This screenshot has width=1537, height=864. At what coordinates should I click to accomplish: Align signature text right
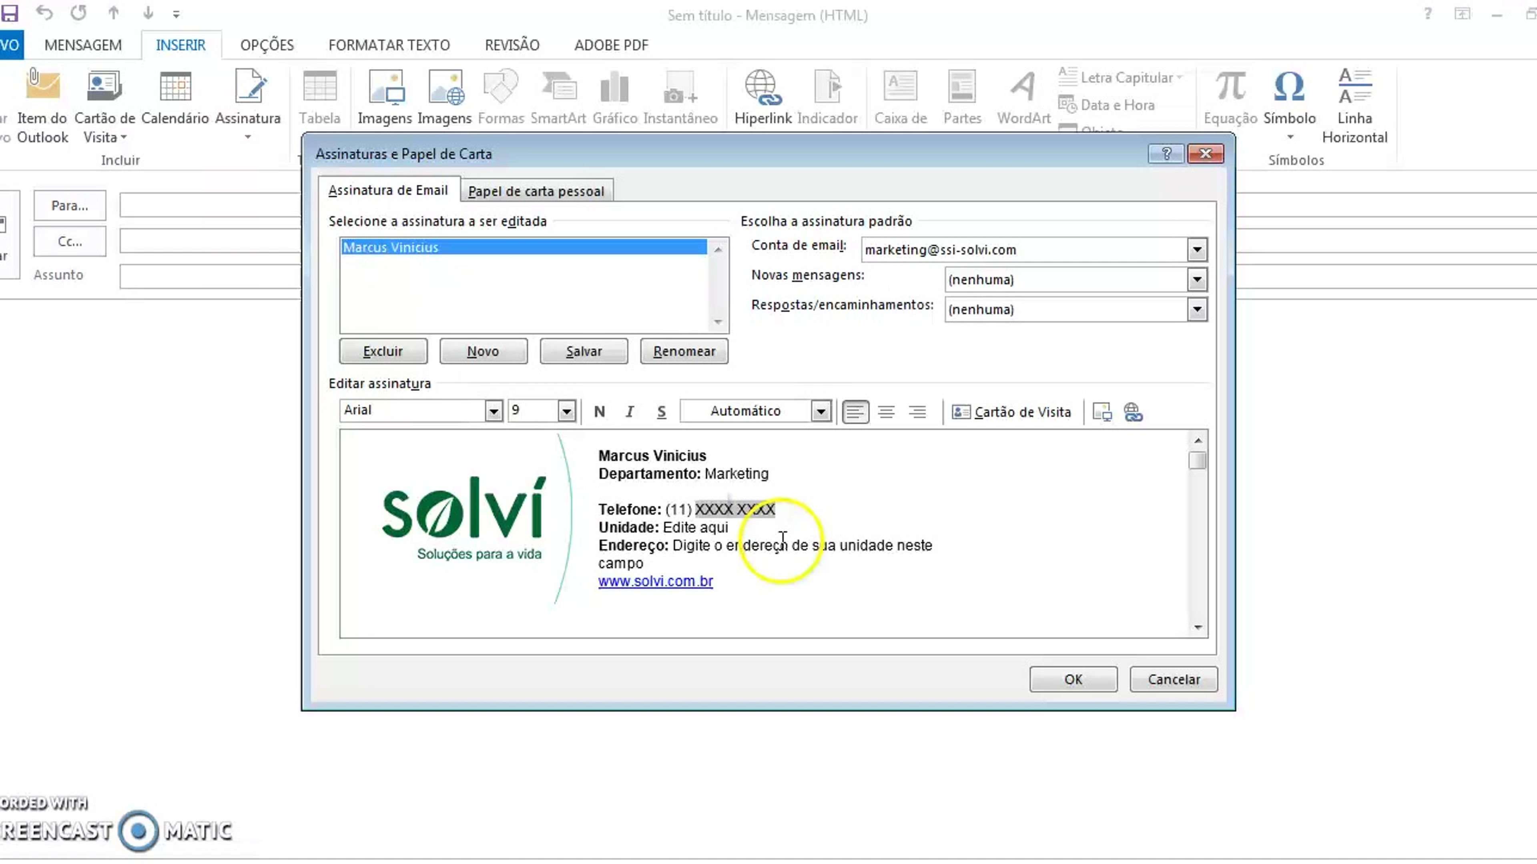pos(917,412)
